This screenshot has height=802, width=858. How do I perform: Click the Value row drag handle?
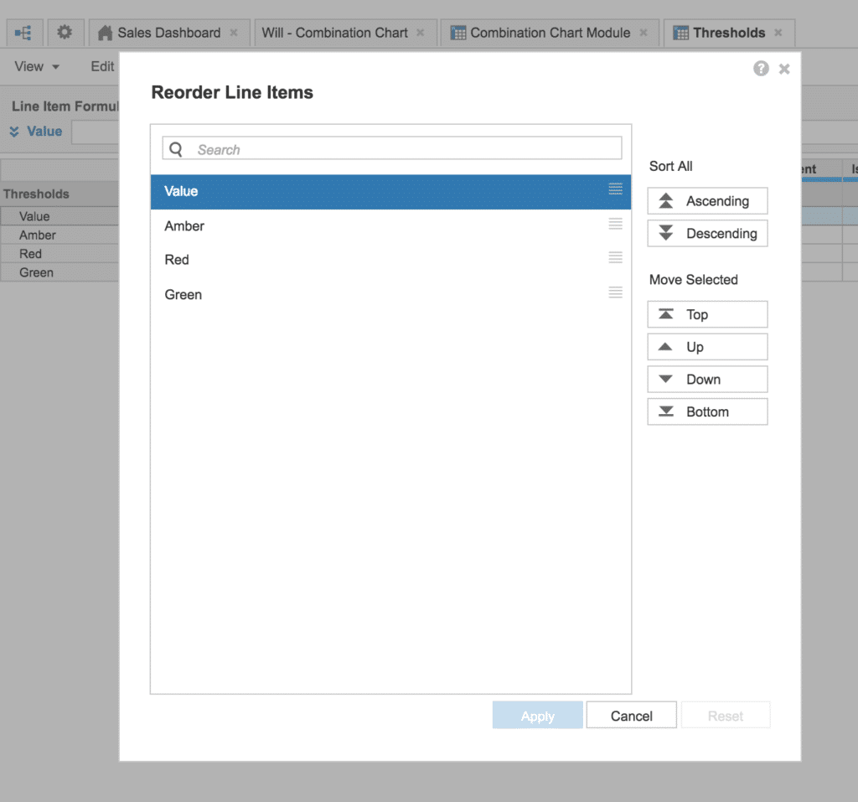point(615,189)
